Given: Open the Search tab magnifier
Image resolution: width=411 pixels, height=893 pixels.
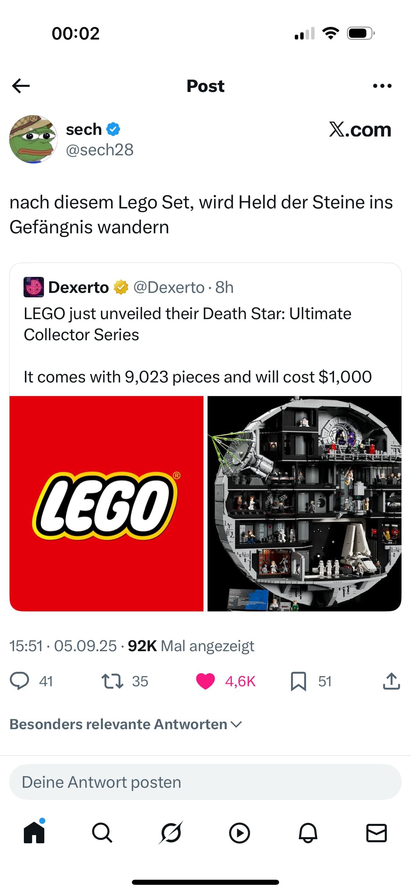Looking at the screenshot, I should point(102,833).
